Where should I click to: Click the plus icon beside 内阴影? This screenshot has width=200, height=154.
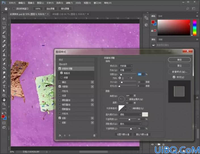(x=92, y=86)
